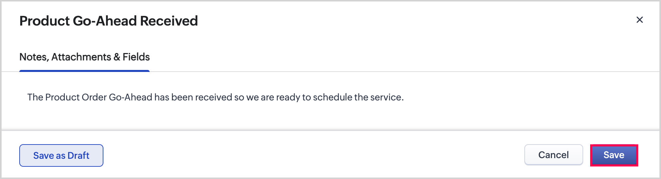Hit Cancel next to Save
This screenshot has height=179, width=661.
pyautogui.click(x=553, y=155)
